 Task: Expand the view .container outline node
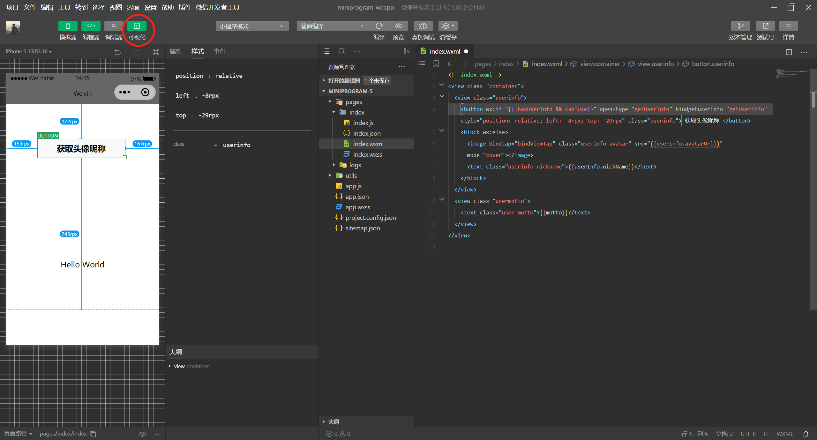(170, 366)
